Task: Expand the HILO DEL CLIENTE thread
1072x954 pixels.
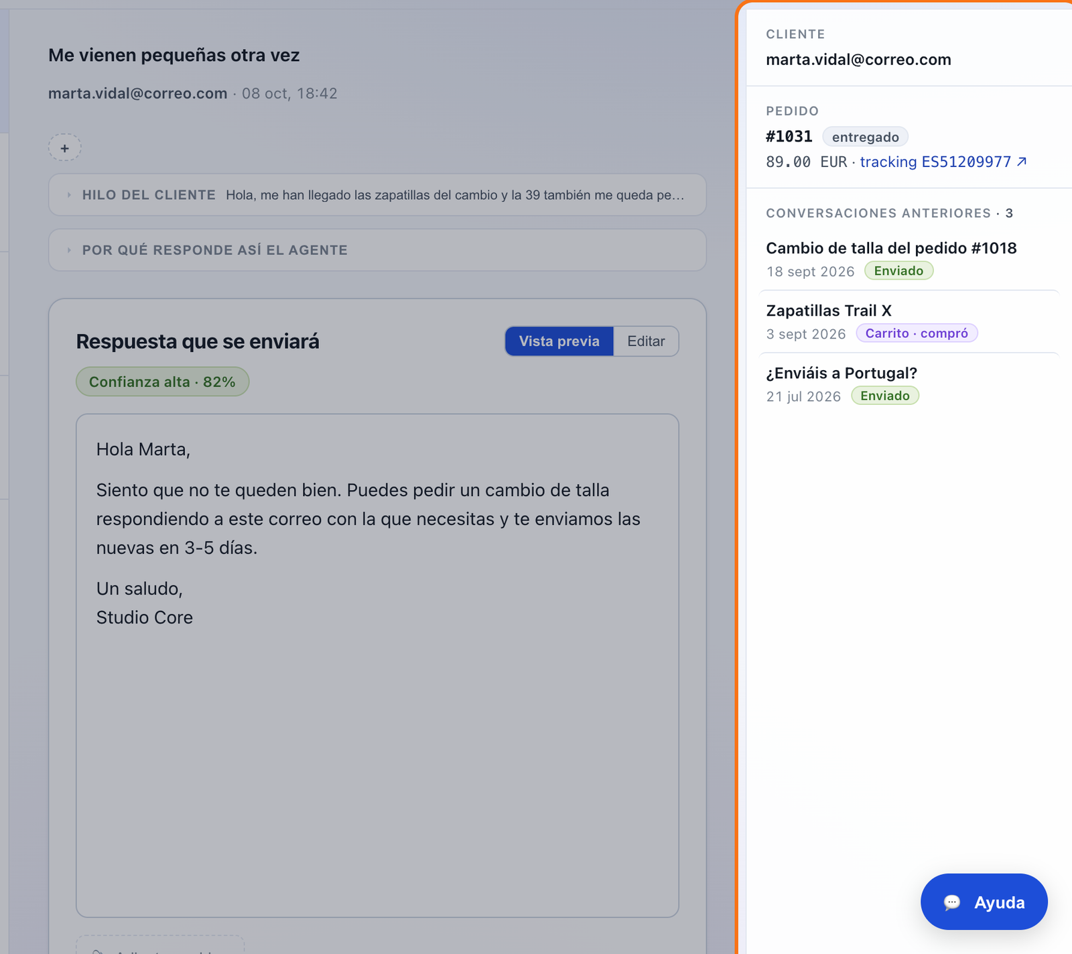Action: tap(377, 195)
